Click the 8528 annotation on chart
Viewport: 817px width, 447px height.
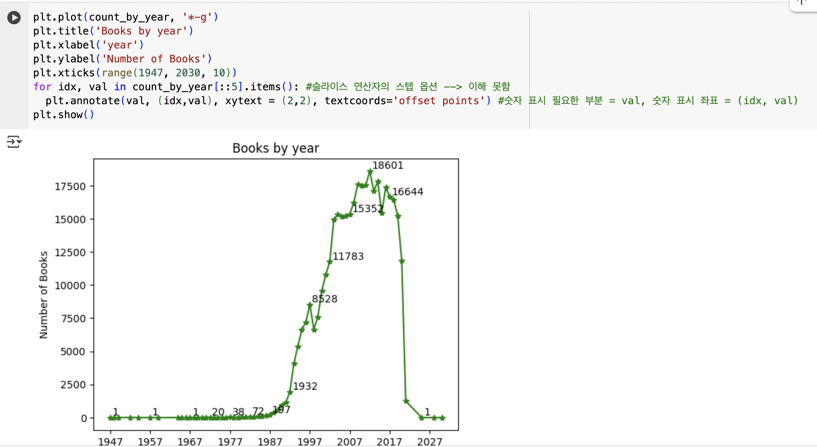click(x=325, y=299)
